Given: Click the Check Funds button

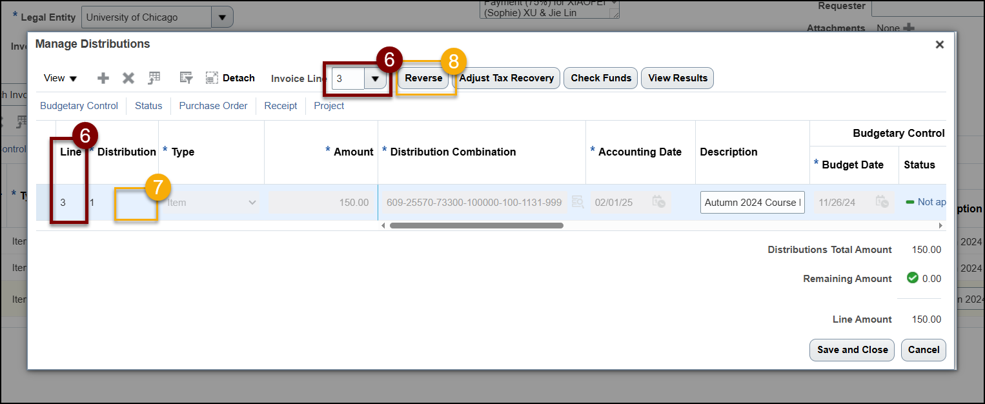Looking at the screenshot, I should (601, 78).
